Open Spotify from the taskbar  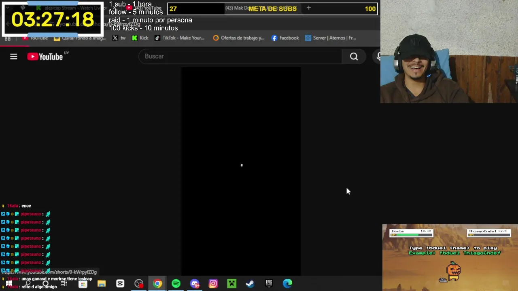point(176,284)
